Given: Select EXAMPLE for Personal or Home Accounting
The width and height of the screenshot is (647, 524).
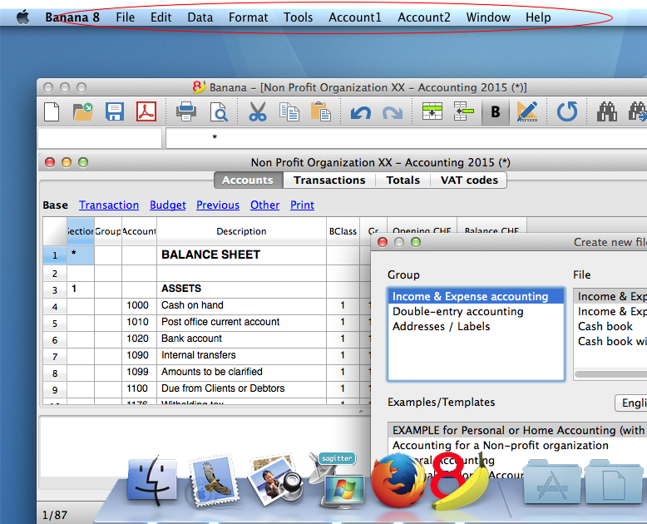Looking at the screenshot, I should click(518, 430).
